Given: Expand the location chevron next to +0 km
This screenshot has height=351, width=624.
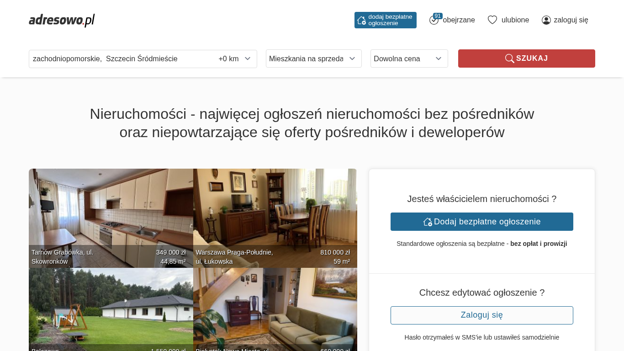Looking at the screenshot, I should pyautogui.click(x=248, y=58).
